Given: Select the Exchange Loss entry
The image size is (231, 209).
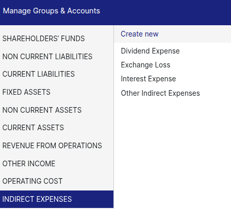Looking at the screenshot, I should (x=145, y=65).
